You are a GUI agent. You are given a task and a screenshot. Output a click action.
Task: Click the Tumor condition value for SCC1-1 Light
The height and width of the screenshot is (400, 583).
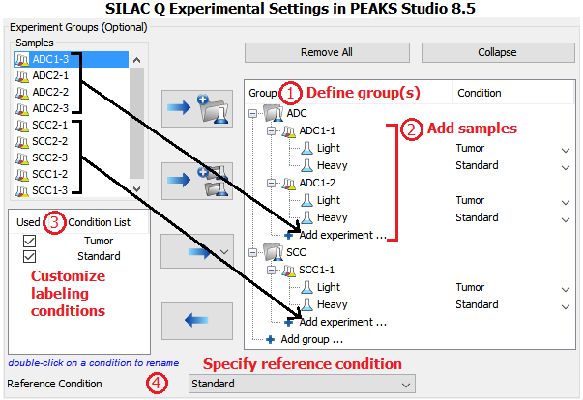[470, 288]
